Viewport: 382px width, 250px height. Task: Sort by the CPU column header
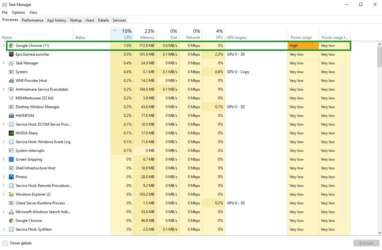click(122, 34)
